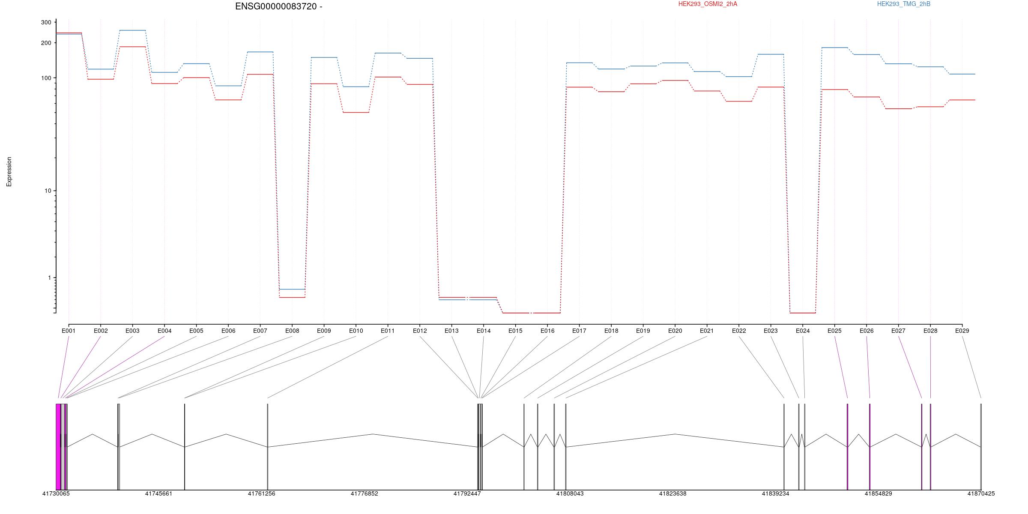This screenshot has height=514, width=1028.
Task: Select the HEK293_TMG_2hB legend label
Action: click(x=904, y=4)
